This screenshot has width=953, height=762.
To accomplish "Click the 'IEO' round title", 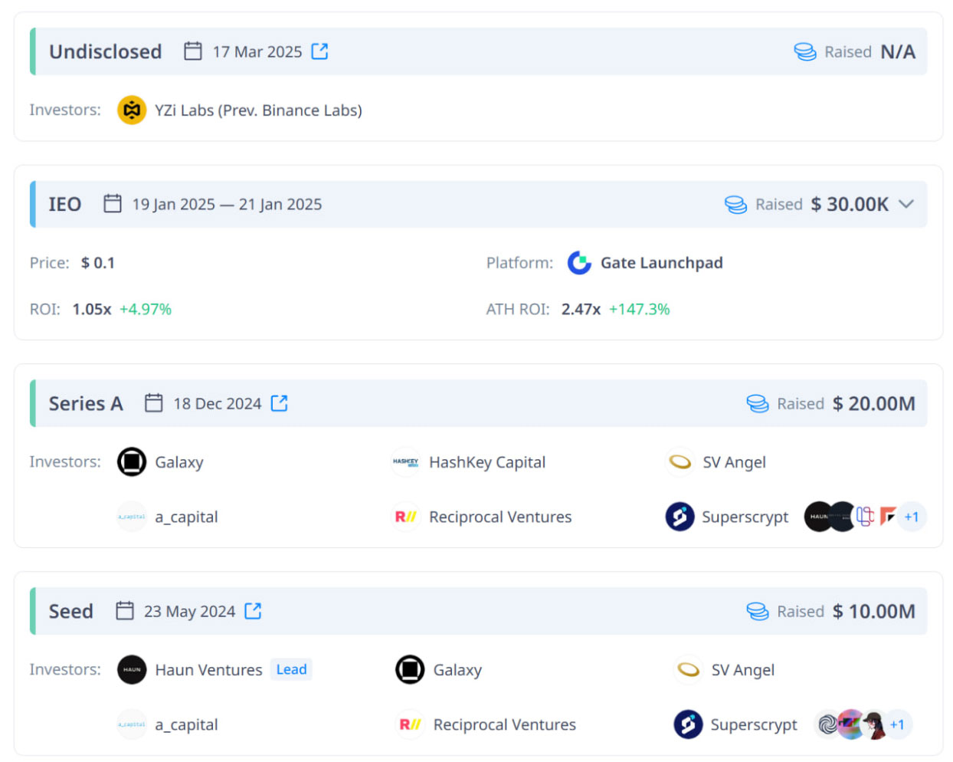I will pyautogui.click(x=65, y=204).
